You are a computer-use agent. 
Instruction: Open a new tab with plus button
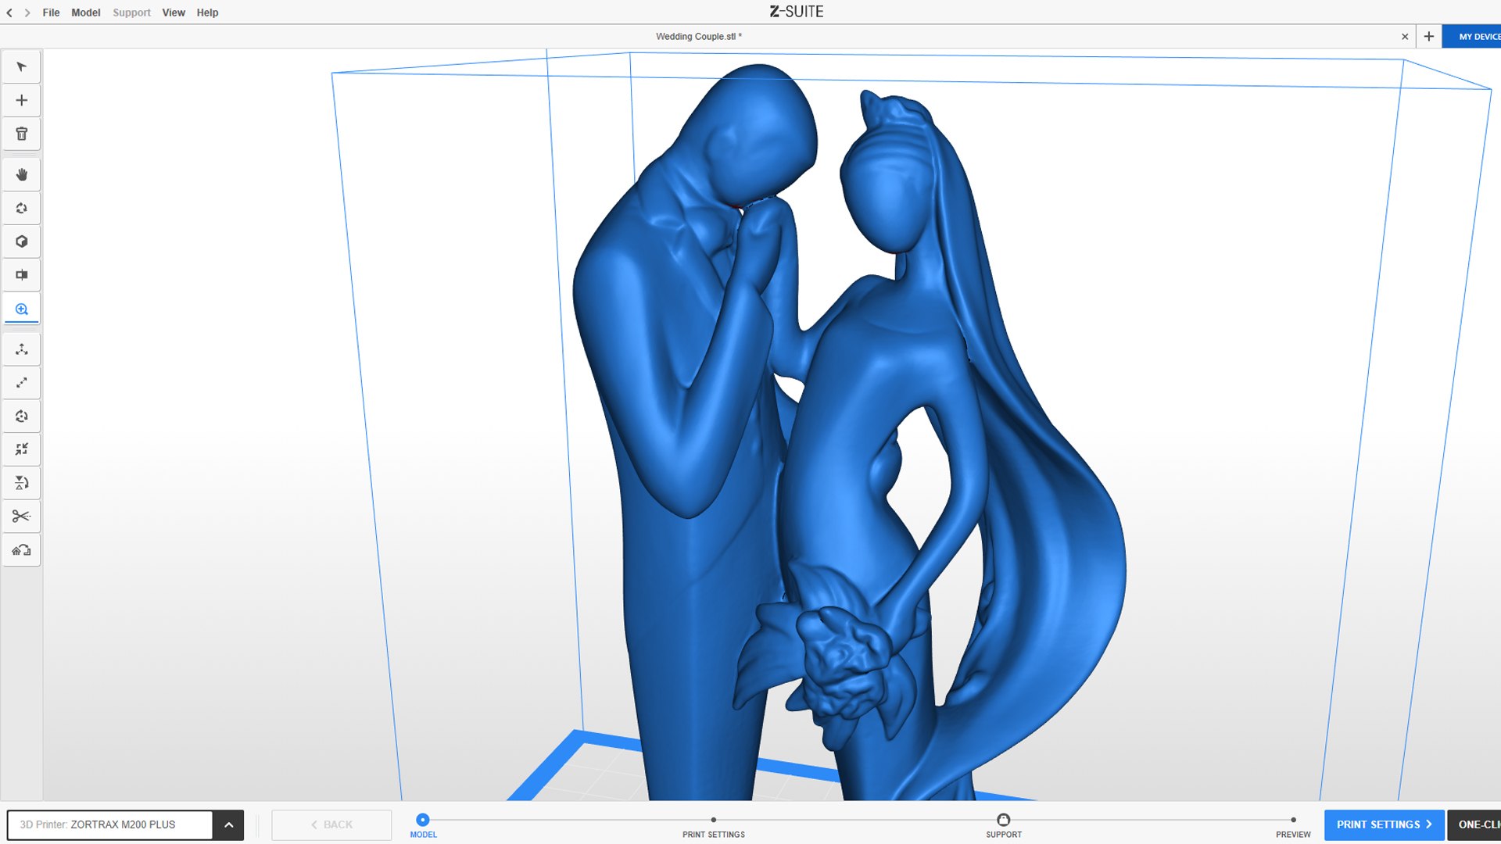click(x=1429, y=37)
